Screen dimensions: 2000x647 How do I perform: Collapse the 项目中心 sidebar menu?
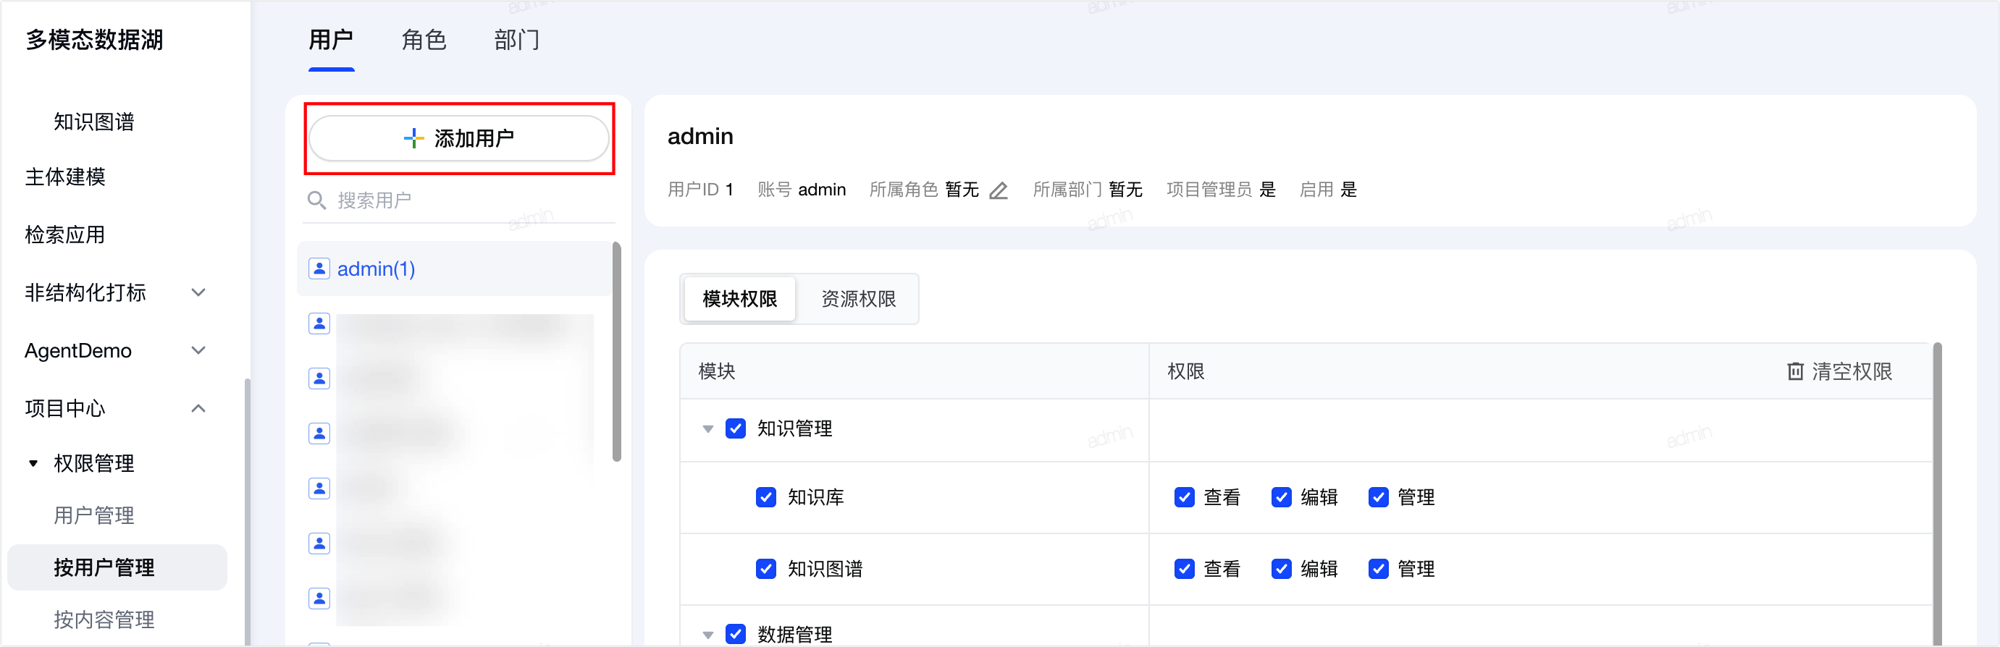(198, 408)
